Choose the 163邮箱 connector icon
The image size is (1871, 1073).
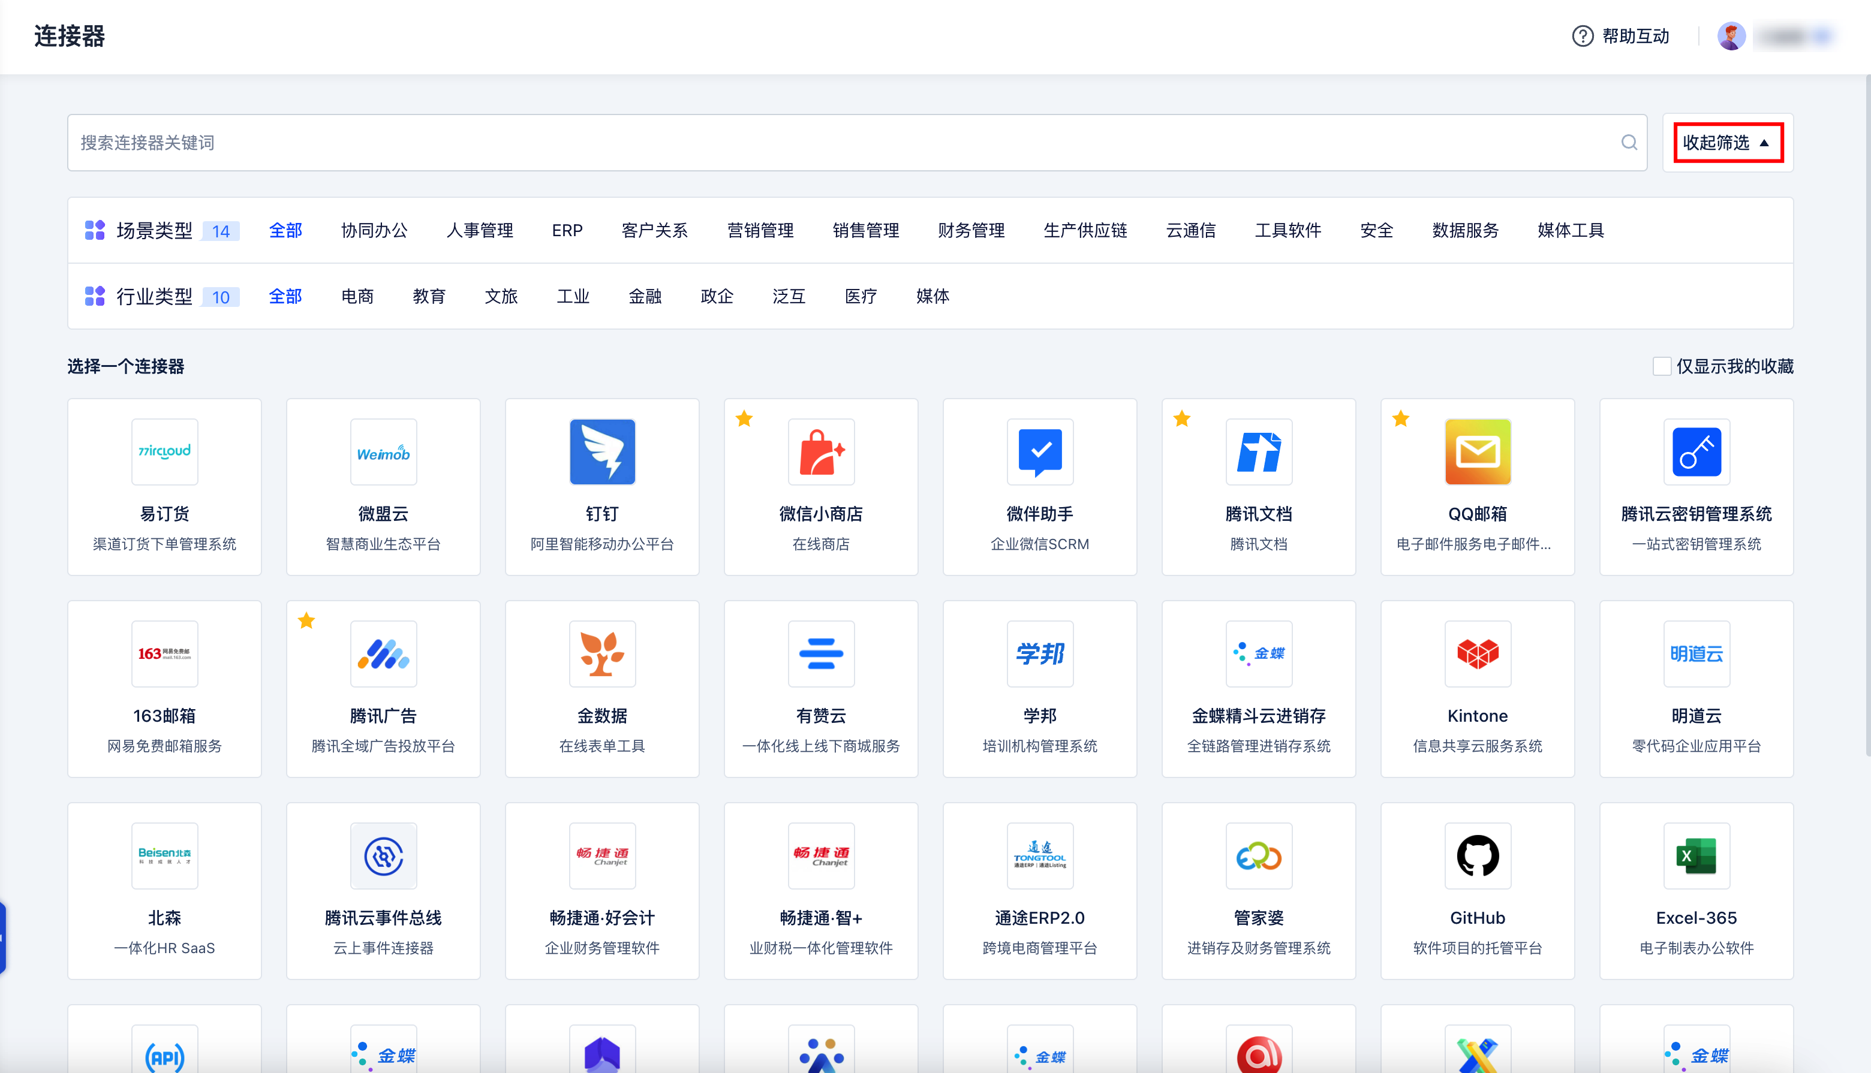[164, 653]
